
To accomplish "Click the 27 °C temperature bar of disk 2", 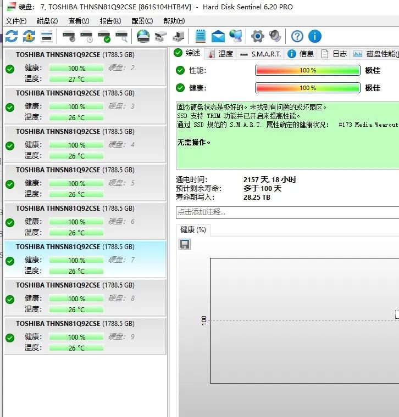I will pos(76,79).
